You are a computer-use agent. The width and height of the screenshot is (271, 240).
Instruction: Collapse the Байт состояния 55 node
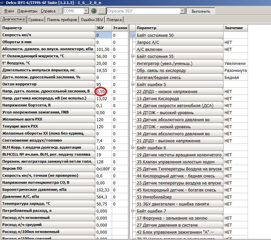click(x=132, y=56)
